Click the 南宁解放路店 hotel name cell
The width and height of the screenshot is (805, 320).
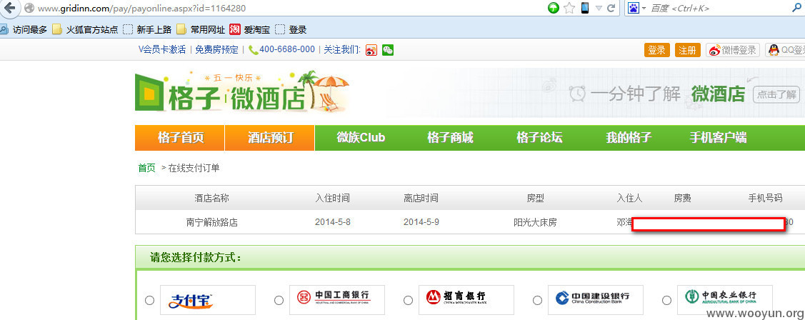(x=212, y=223)
